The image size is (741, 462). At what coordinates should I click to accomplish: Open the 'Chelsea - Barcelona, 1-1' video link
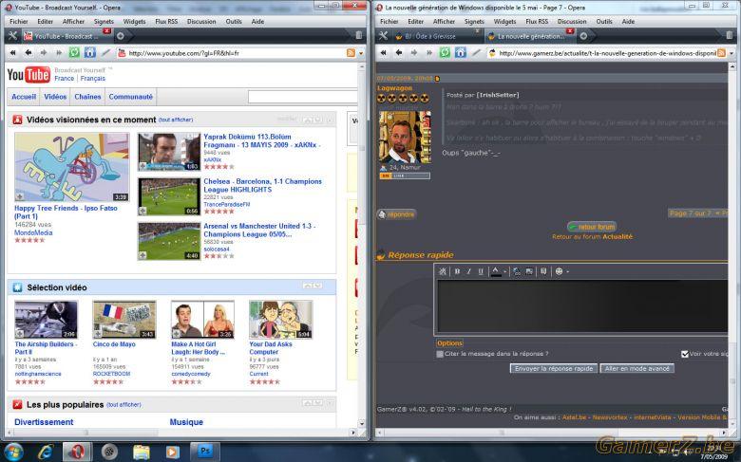point(263,185)
